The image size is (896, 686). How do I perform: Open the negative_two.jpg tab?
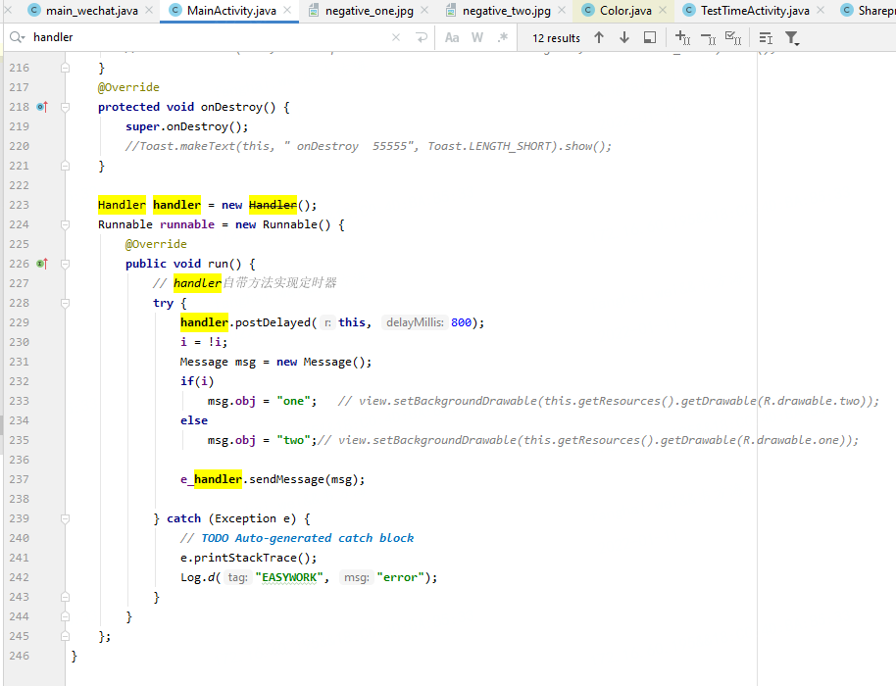click(x=506, y=10)
